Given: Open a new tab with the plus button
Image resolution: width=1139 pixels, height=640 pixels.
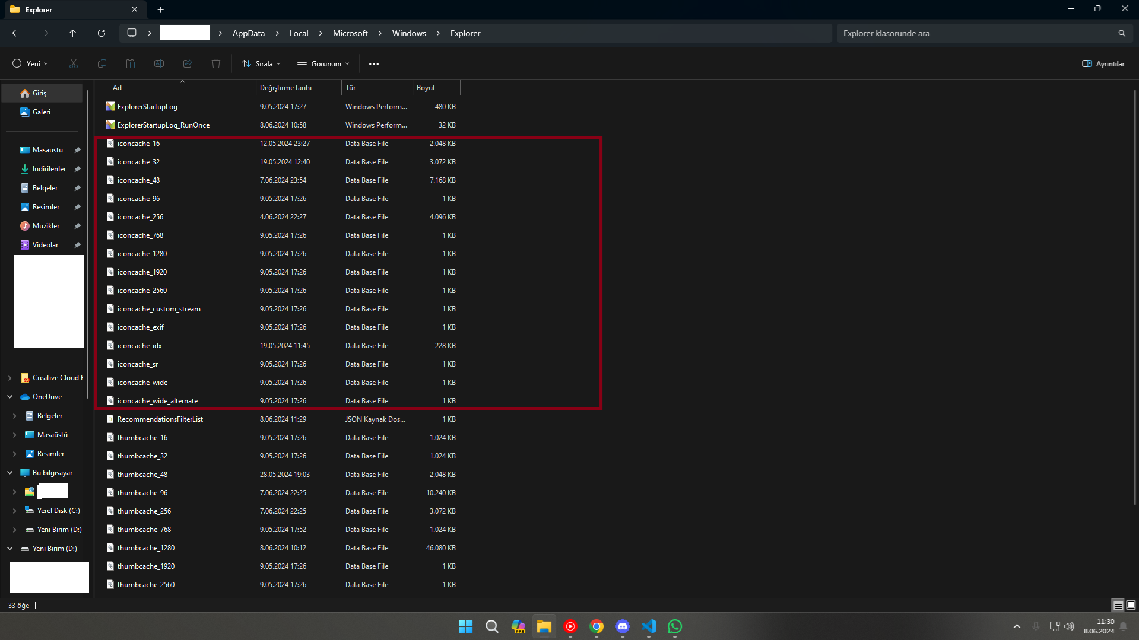Looking at the screenshot, I should (x=161, y=9).
